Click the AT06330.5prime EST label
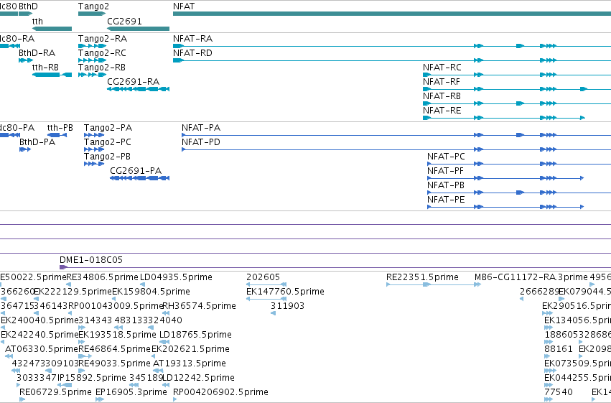The height and width of the screenshot is (403, 611). click(42, 349)
